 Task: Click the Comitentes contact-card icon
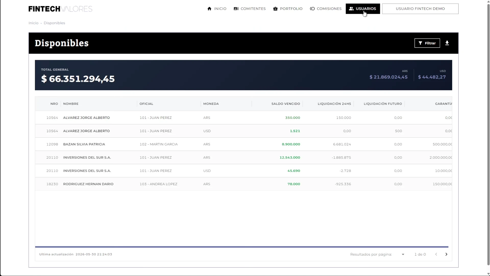(x=236, y=9)
